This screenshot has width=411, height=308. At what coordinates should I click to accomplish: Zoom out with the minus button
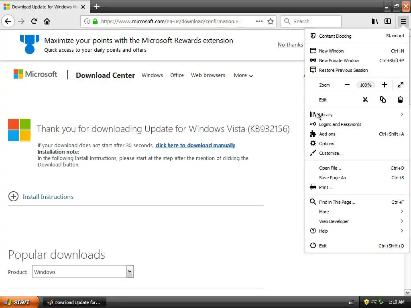tap(347, 85)
